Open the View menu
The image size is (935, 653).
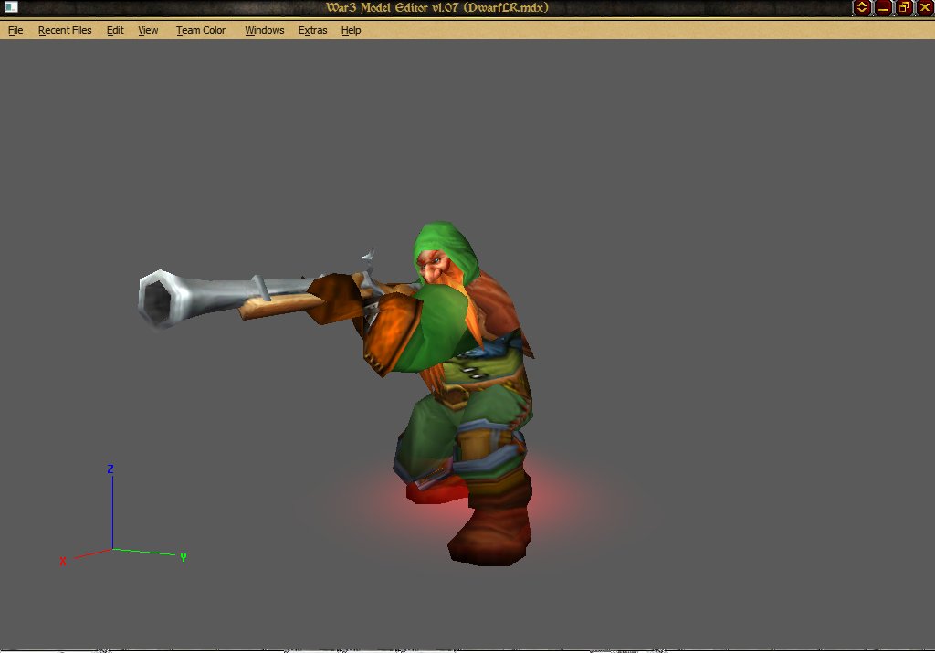tap(148, 30)
